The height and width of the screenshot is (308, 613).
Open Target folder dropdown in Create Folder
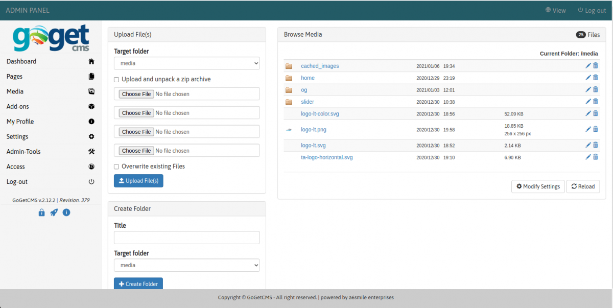point(186,265)
